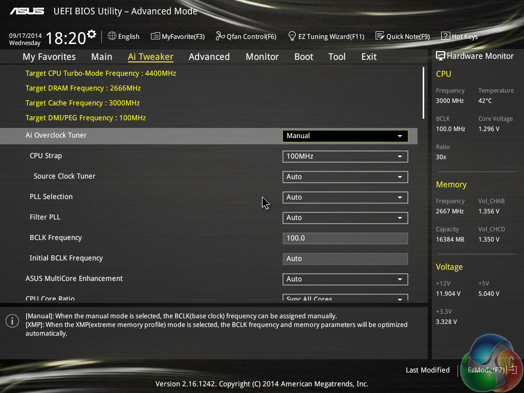Click the info icon beside help text
The height and width of the screenshot is (393, 524).
click(12, 321)
